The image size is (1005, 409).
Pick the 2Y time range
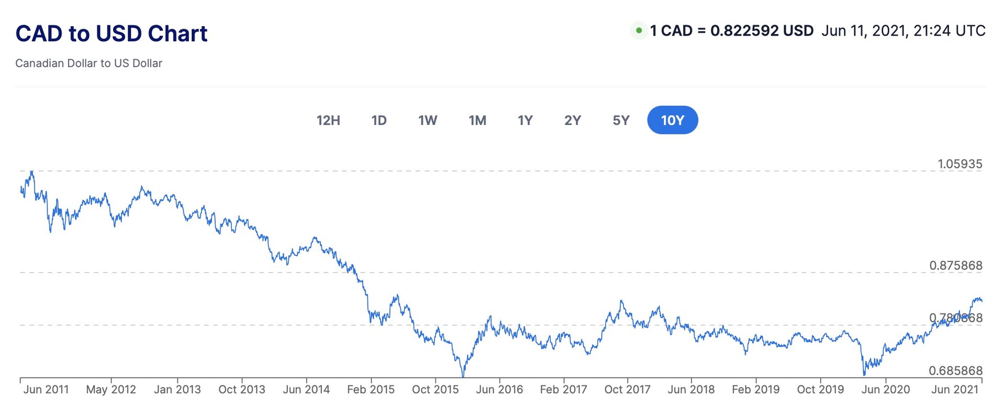(573, 120)
